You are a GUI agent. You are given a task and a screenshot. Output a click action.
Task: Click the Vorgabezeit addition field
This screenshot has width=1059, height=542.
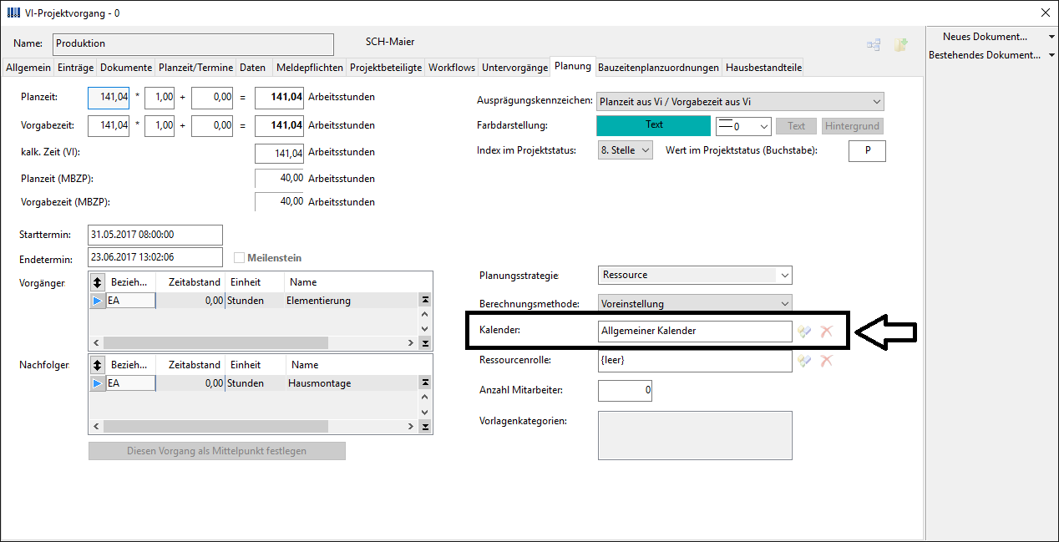coord(212,125)
